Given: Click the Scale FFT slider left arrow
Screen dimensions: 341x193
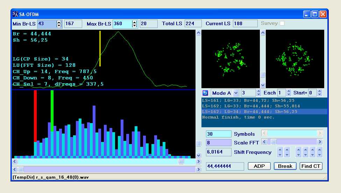Looking at the screenshot, I should (264, 142).
